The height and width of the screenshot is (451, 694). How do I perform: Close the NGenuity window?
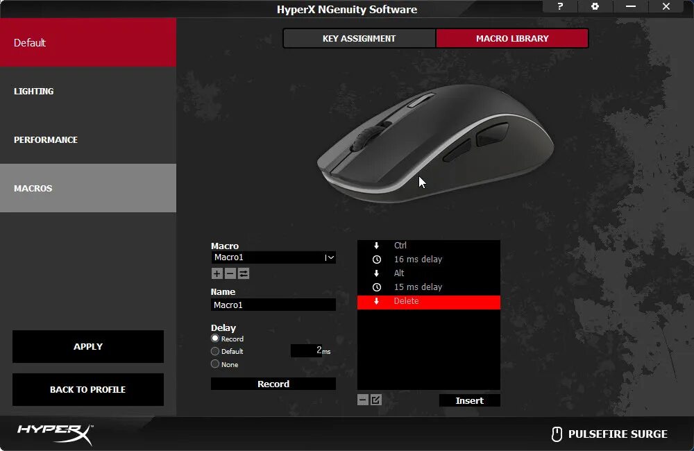point(666,6)
